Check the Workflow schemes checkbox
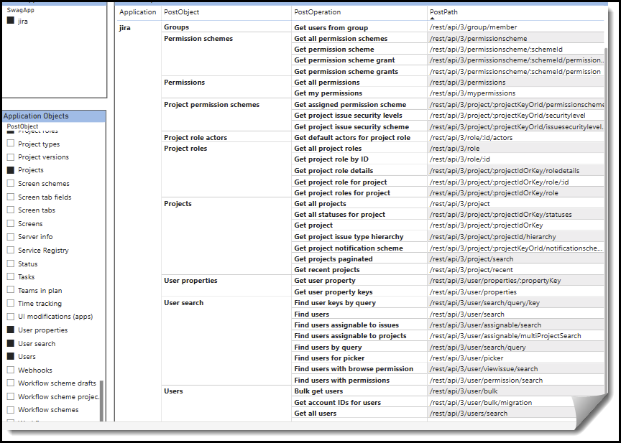 click(x=11, y=409)
